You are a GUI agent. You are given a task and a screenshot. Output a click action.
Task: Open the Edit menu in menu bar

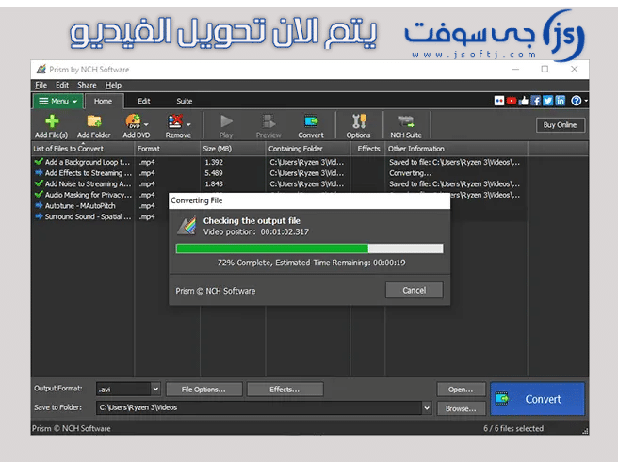click(62, 85)
